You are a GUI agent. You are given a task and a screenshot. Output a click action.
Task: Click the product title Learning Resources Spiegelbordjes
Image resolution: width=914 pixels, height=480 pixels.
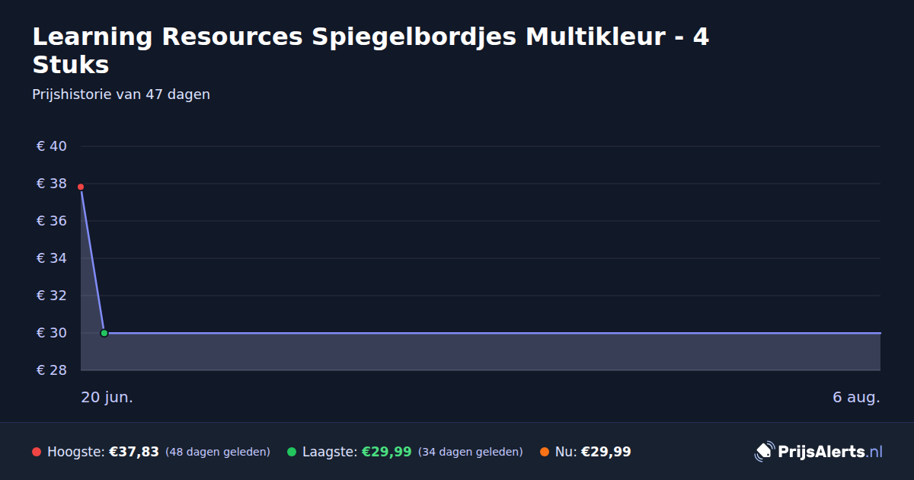click(x=371, y=50)
